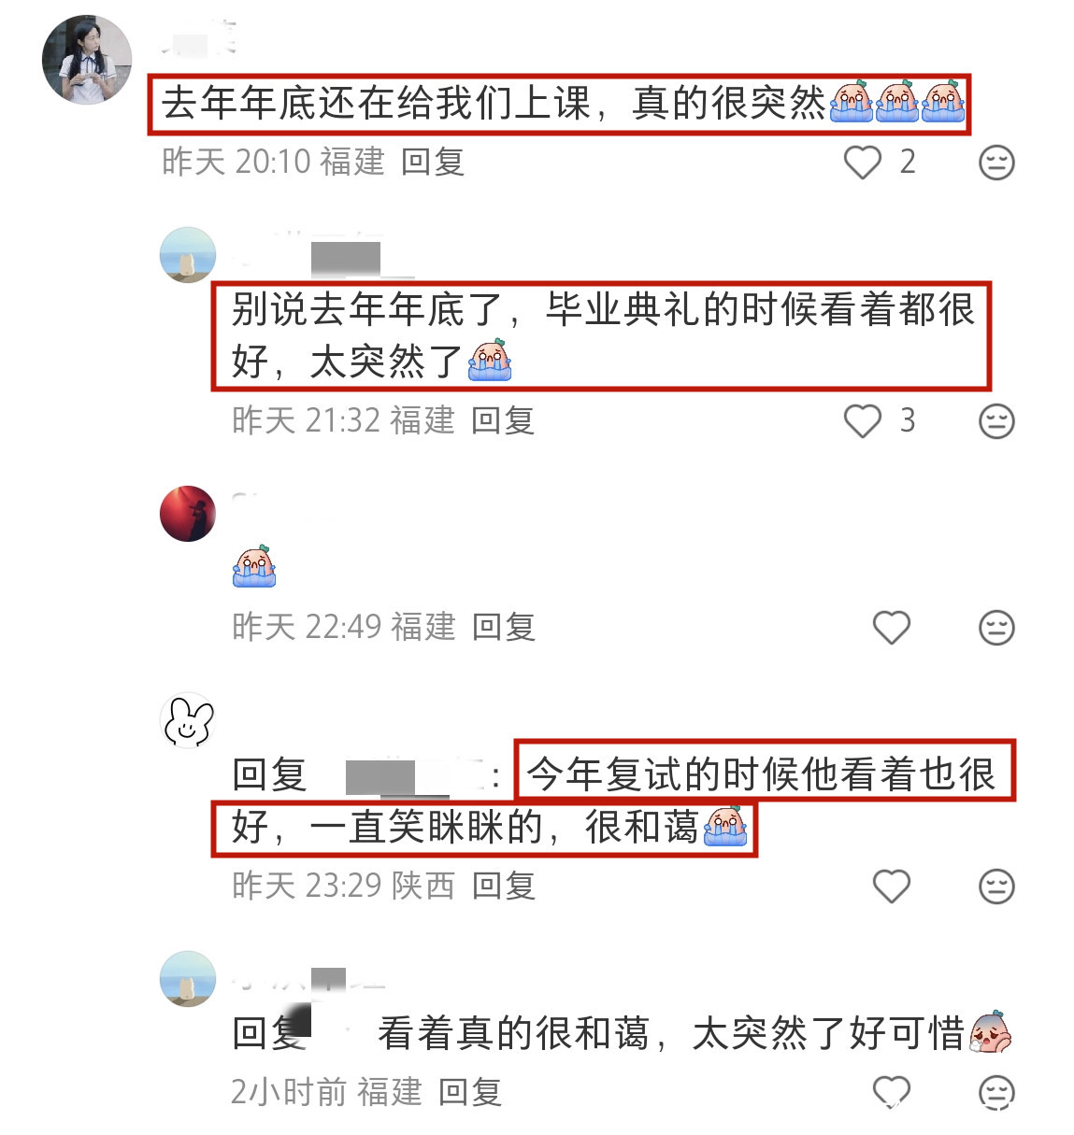
Task: Like the 23:29 comment from 陕西
Action: 891,887
